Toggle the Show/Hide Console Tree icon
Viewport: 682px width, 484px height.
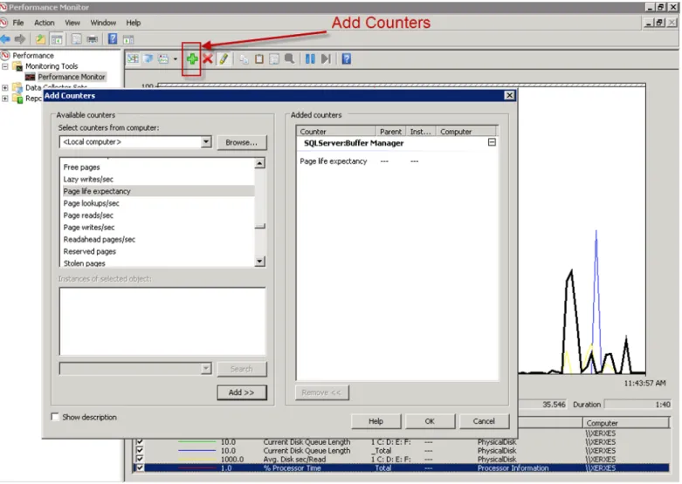point(57,39)
